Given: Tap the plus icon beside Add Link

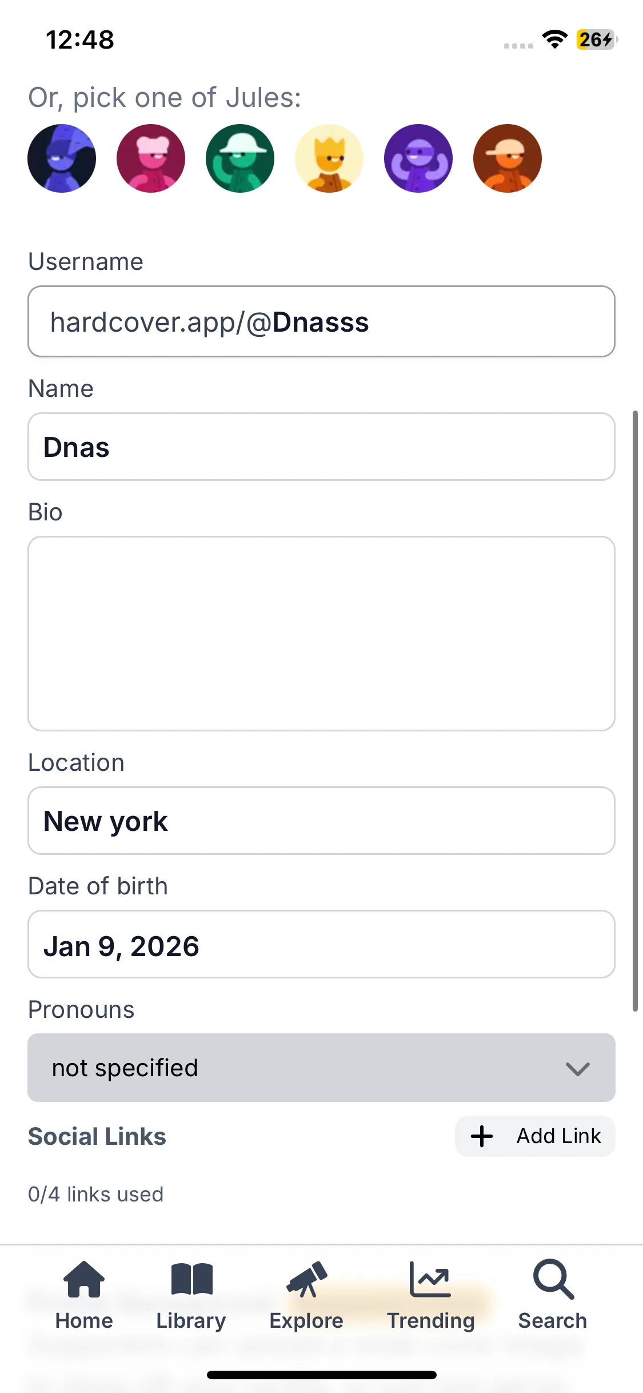Looking at the screenshot, I should 482,1136.
